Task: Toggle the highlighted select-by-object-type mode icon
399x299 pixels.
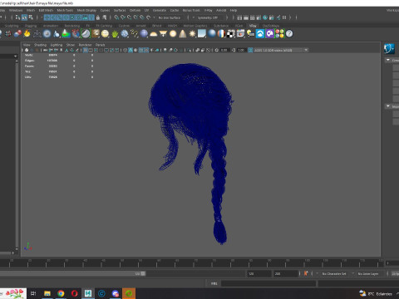Action: (24, 17)
